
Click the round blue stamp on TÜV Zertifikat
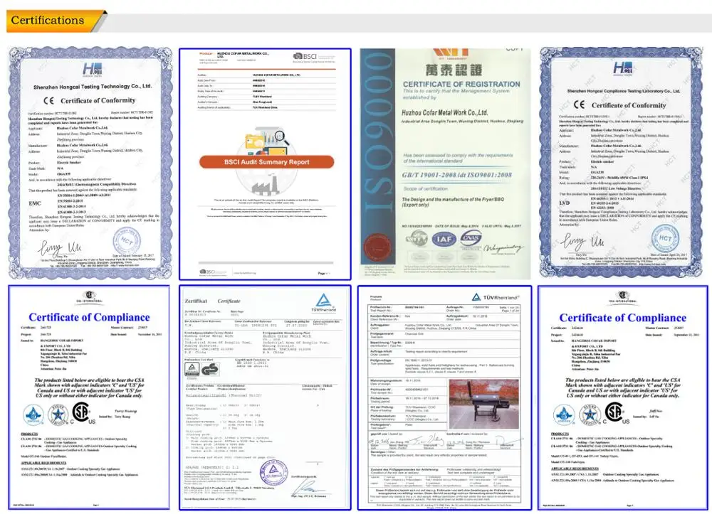(273, 473)
